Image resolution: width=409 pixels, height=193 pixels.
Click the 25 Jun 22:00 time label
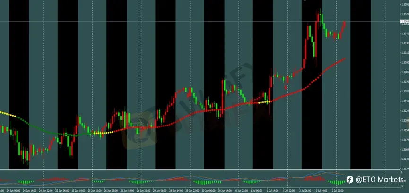[95, 191]
